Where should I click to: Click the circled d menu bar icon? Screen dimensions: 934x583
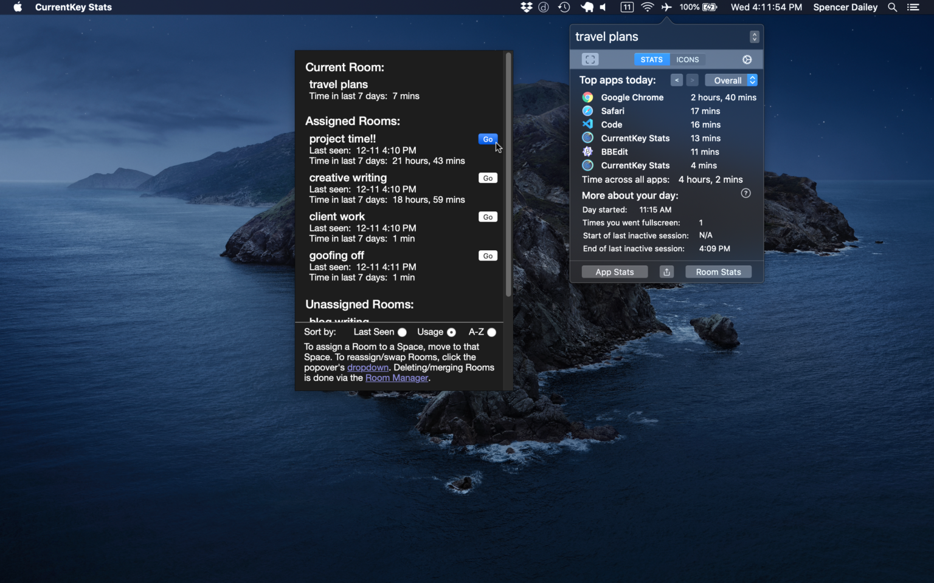(544, 7)
